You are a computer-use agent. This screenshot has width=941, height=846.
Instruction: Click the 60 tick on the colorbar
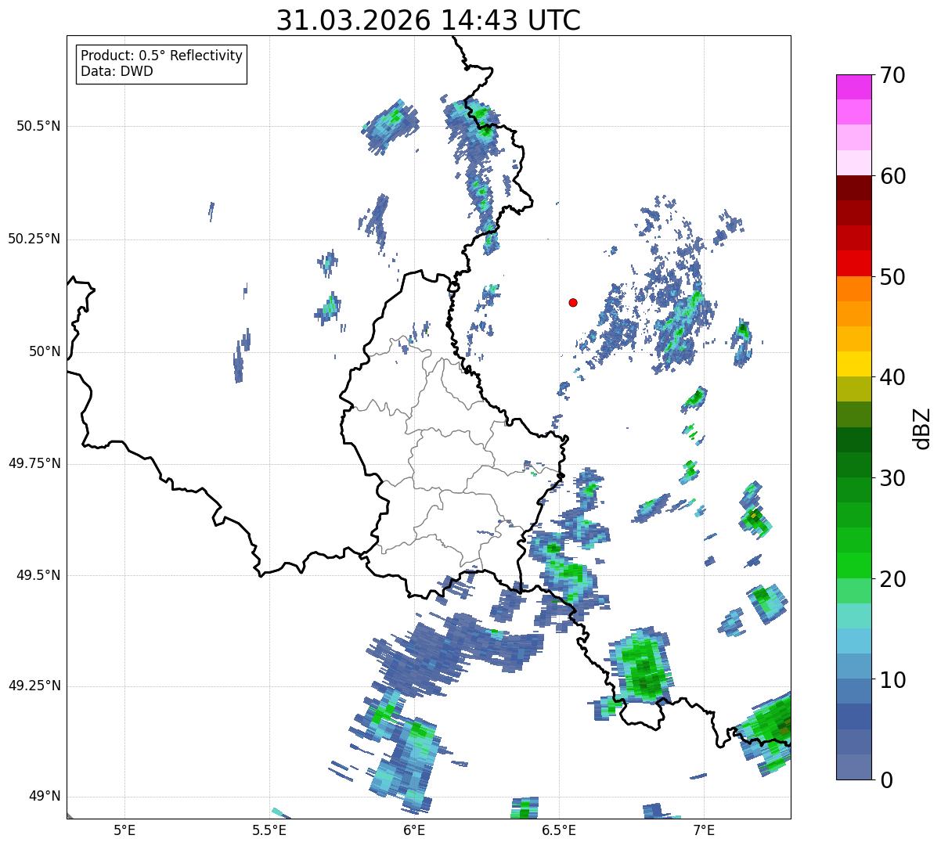point(892,176)
